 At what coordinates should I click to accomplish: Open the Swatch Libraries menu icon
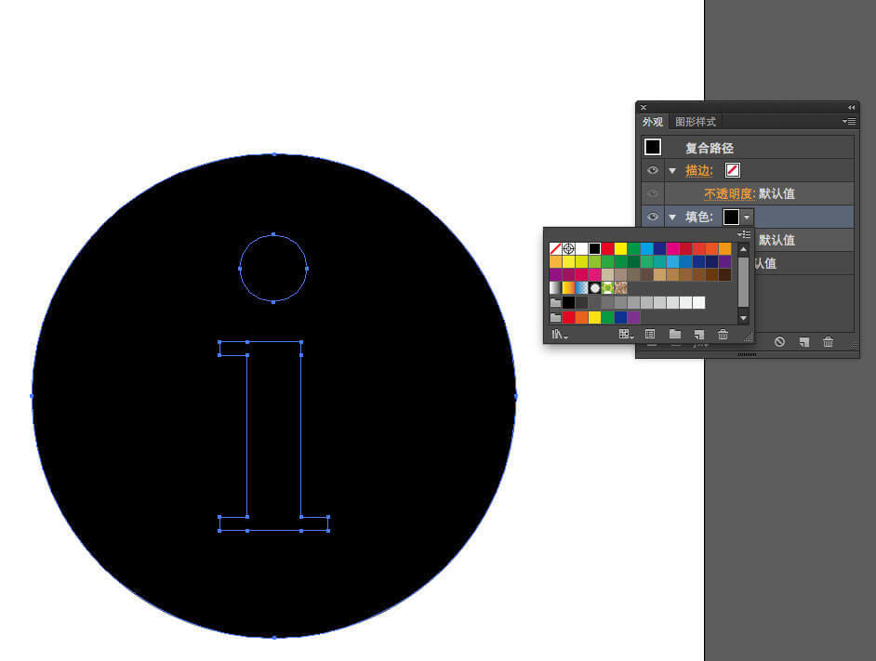[559, 335]
